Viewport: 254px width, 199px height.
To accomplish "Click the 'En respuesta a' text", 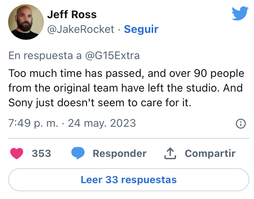I will pos(45,56).
